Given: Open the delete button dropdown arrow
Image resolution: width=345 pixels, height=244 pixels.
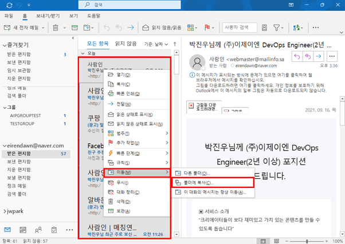Looking at the screenshot, I should point(64,27).
